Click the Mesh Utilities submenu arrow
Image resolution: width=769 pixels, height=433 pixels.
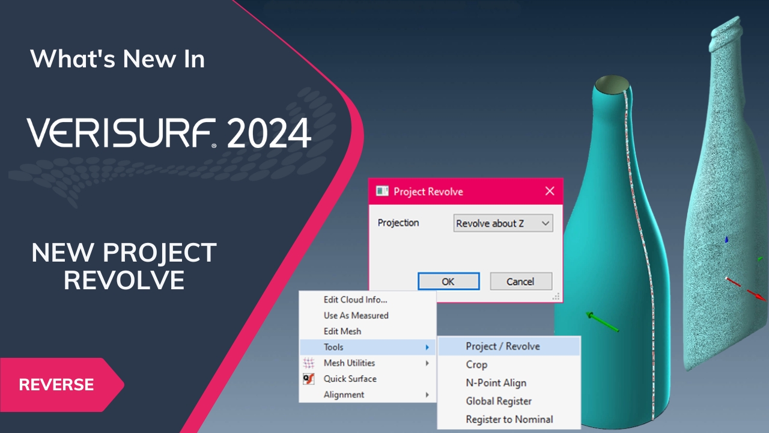tap(427, 363)
